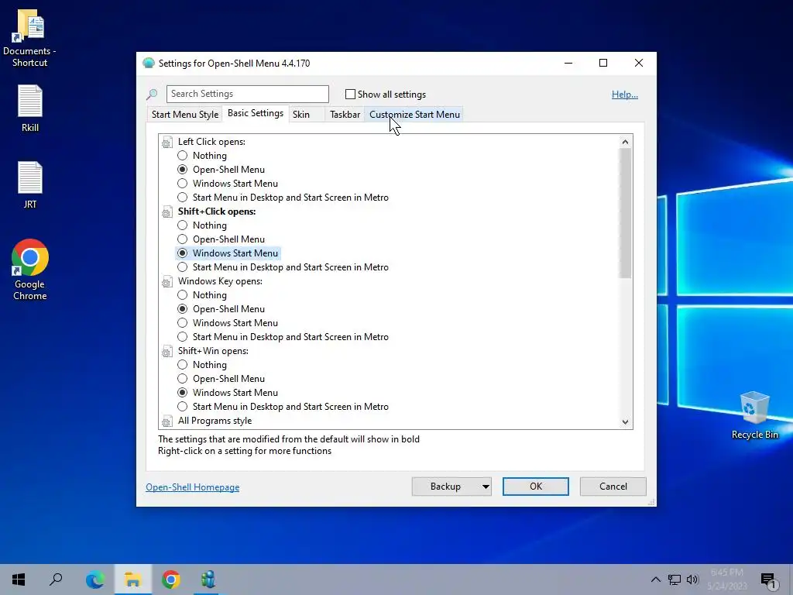Click the 'All Programs style' heading

click(x=215, y=421)
